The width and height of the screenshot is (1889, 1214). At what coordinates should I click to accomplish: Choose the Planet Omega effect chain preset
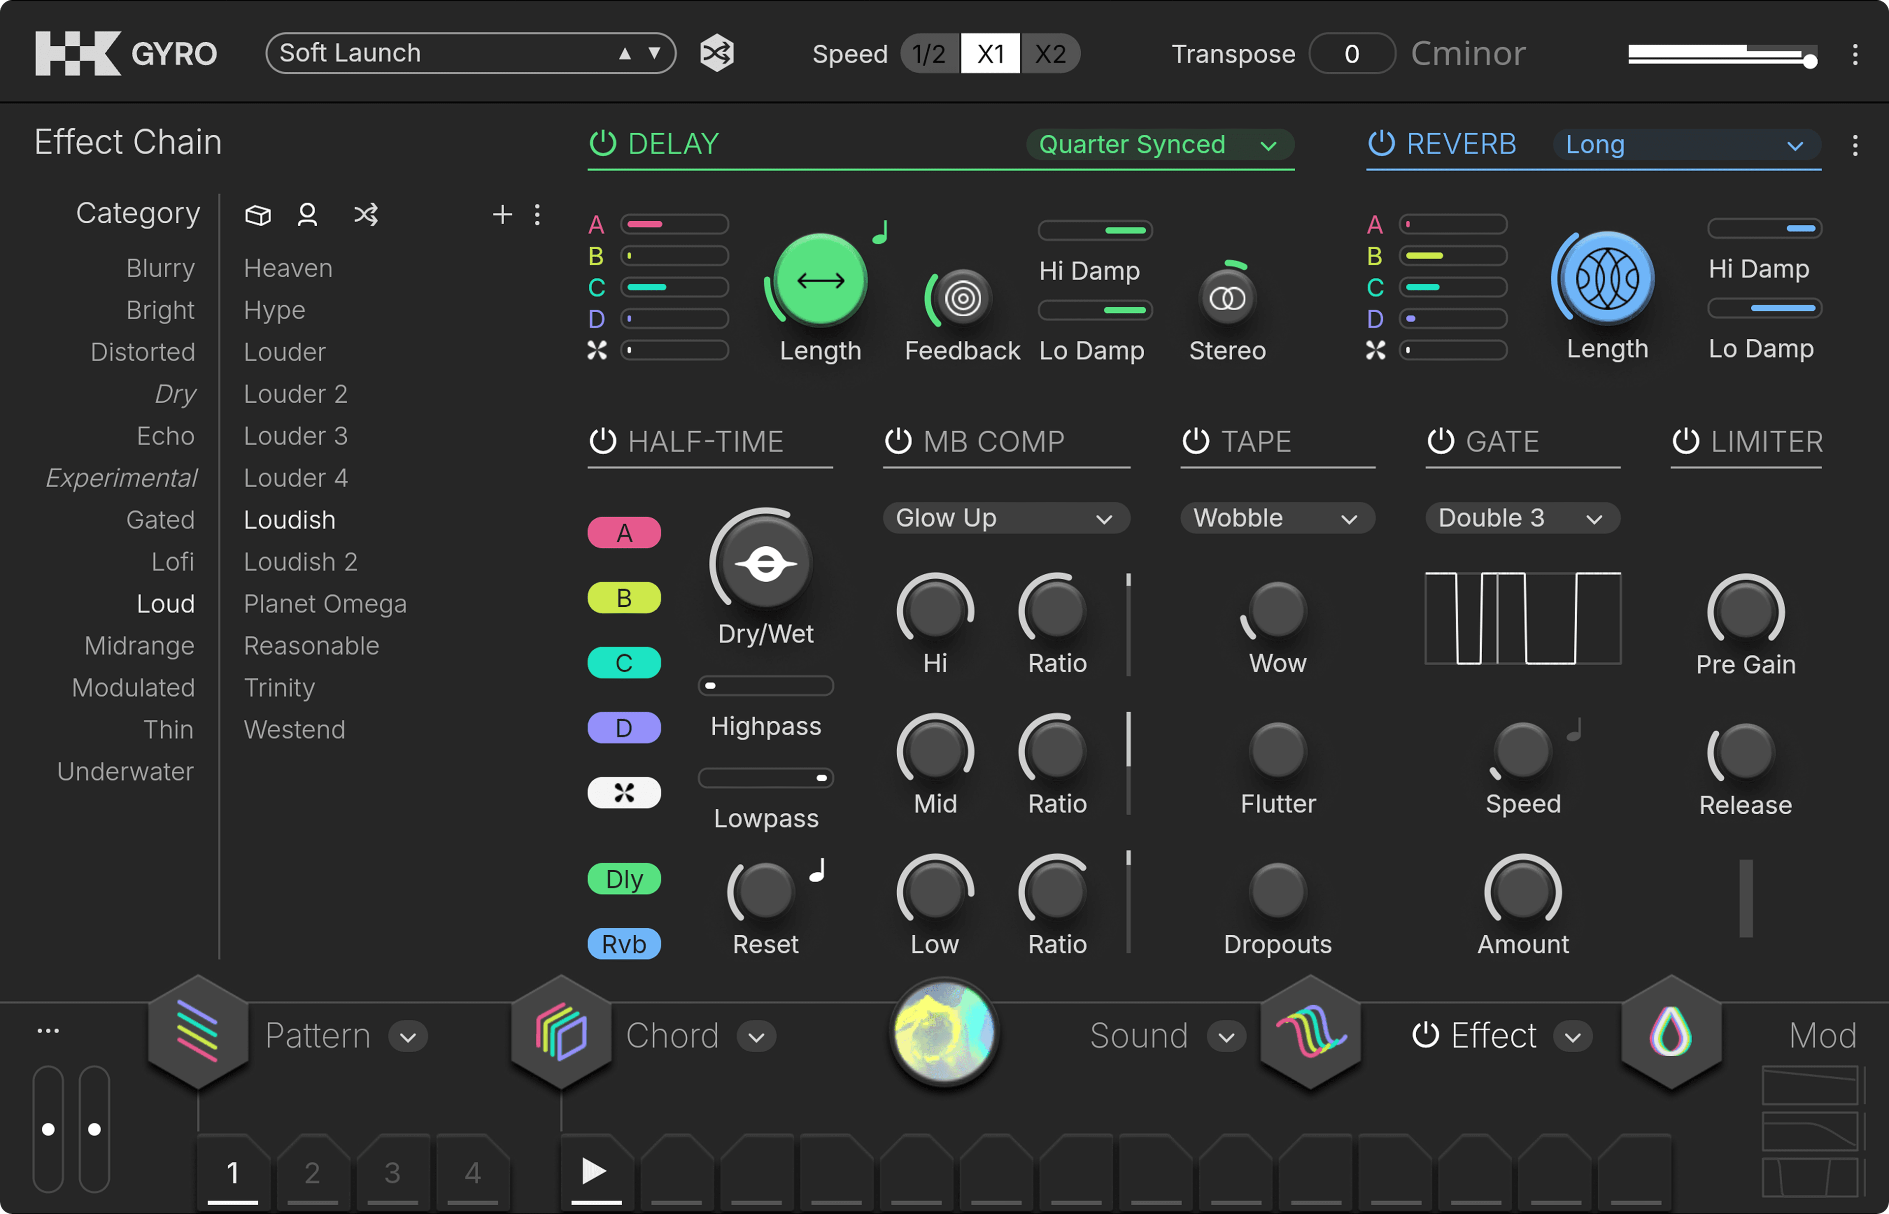click(x=325, y=604)
